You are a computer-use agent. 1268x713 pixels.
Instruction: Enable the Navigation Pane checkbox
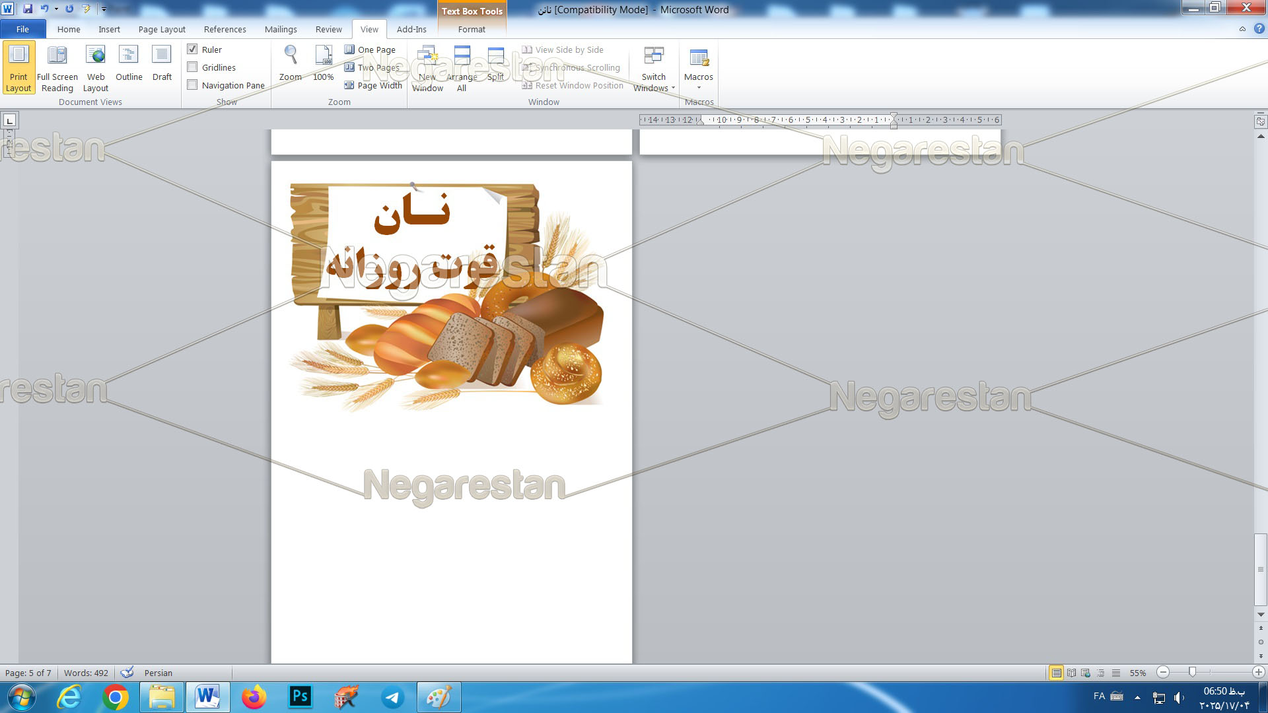point(193,85)
